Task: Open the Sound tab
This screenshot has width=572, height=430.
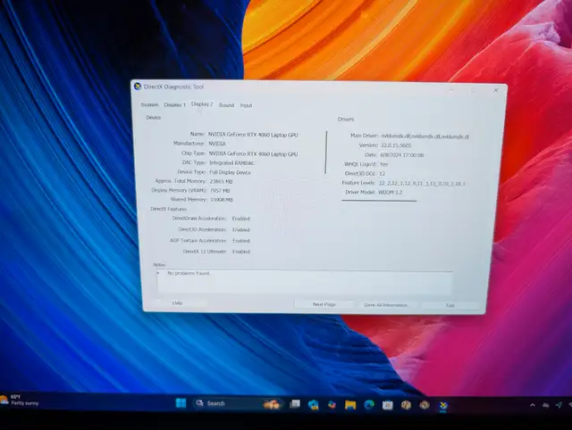Action: [x=226, y=105]
